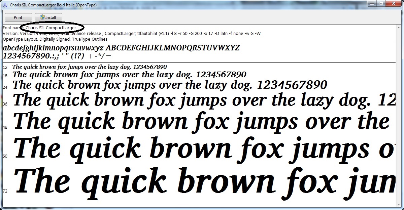Click the Version 4.110 information line
The height and width of the screenshot is (210, 404).
coord(132,34)
